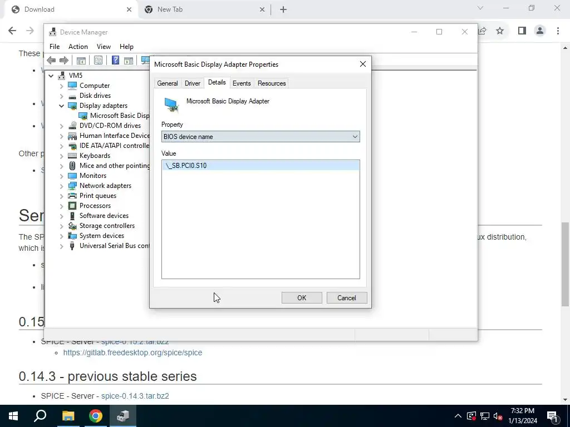570x427 pixels.
Task: Switch to the Driver tab
Action: [192, 83]
